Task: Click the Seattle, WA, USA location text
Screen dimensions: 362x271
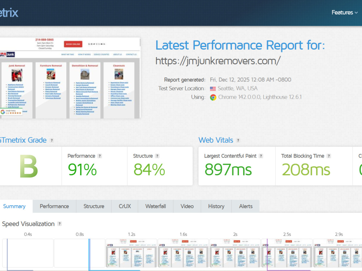Action: [x=237, y=89]
